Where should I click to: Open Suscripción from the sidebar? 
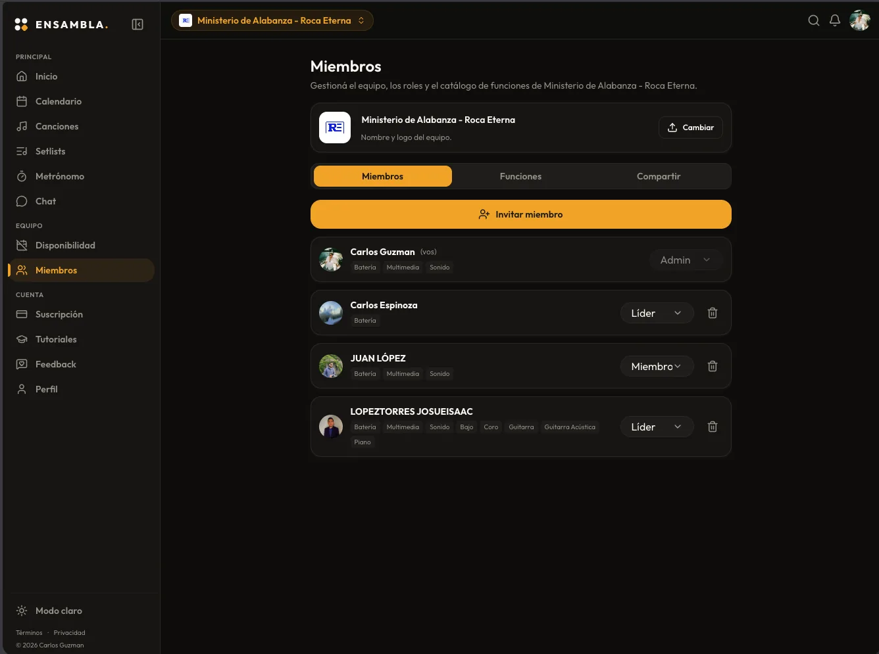click(x=82, y=314)
